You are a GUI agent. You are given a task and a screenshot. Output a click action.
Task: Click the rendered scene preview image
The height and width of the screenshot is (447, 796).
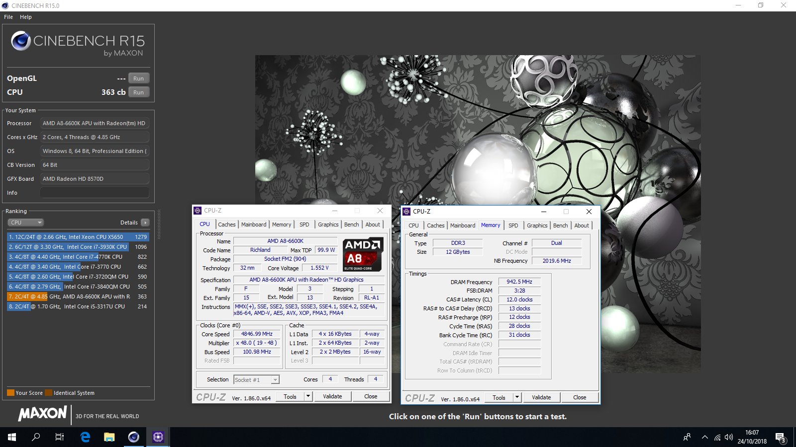click(x=478, y=214)
